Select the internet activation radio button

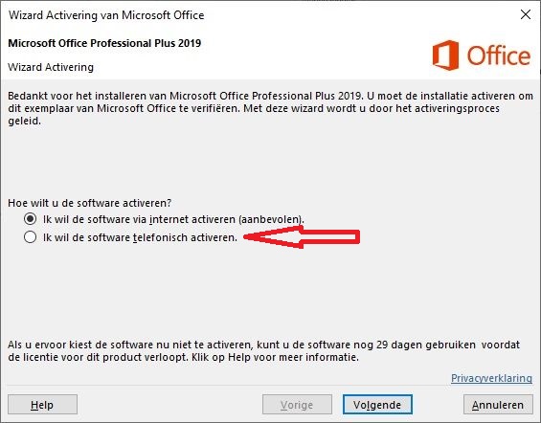point(30,218)
